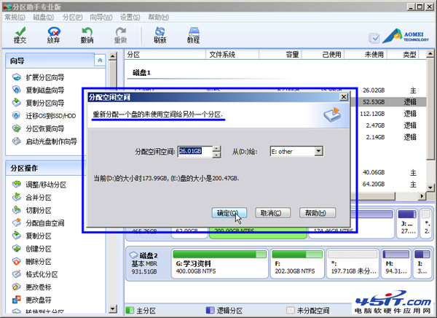Viewport: 437px width, 318px height.
Task: Select 复制分区 operation
Action: click(x=32, y=236)
